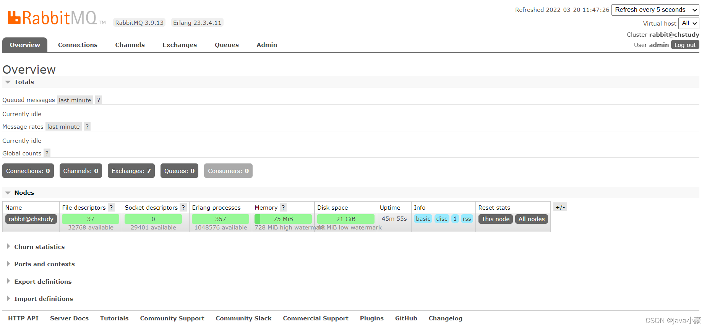Open the Commercial Support link

coord(316,318)
